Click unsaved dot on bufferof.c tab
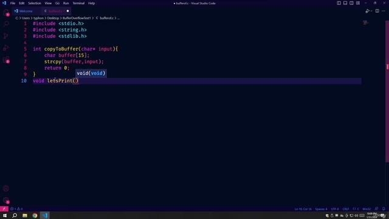Viewport: 389px width, 219px height. coord(67,11)
